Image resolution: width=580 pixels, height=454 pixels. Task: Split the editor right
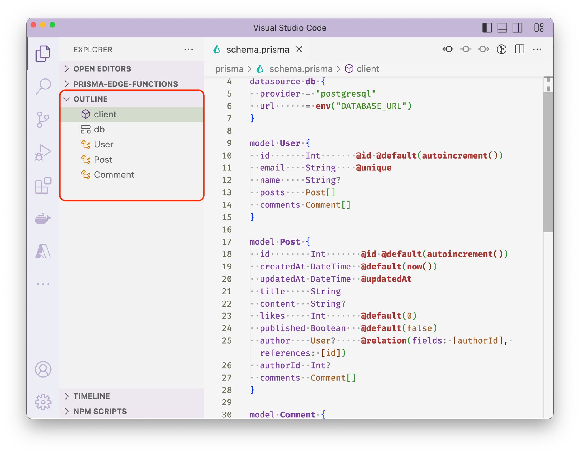520,49
